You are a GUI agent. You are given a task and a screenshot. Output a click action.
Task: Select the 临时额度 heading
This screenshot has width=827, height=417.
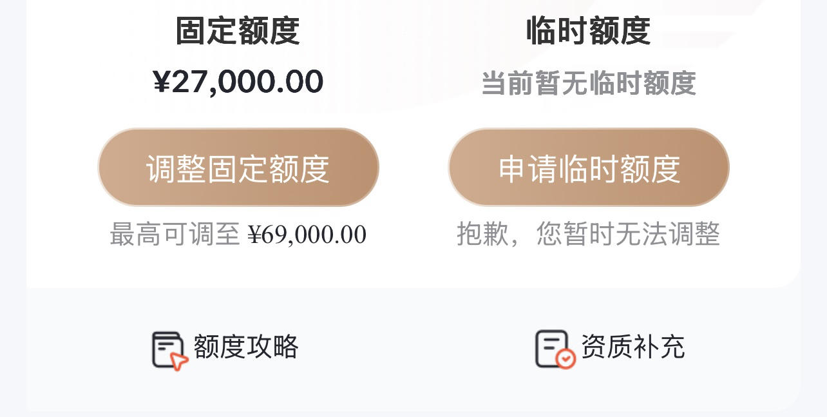coord(589,31)
